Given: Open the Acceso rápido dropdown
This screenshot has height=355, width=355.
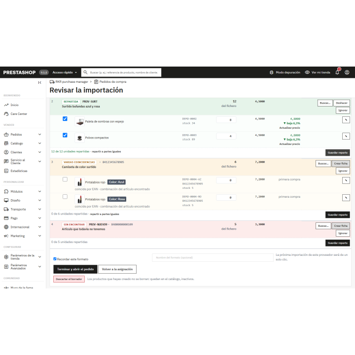Looking at the screenshot, I should click(65, 72).
